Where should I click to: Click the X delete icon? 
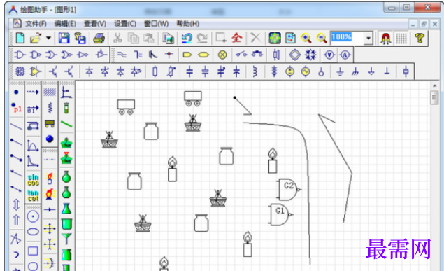[x=255, y=38]
